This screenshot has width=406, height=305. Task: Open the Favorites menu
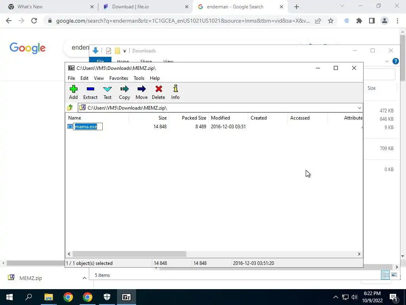[119, 78]
